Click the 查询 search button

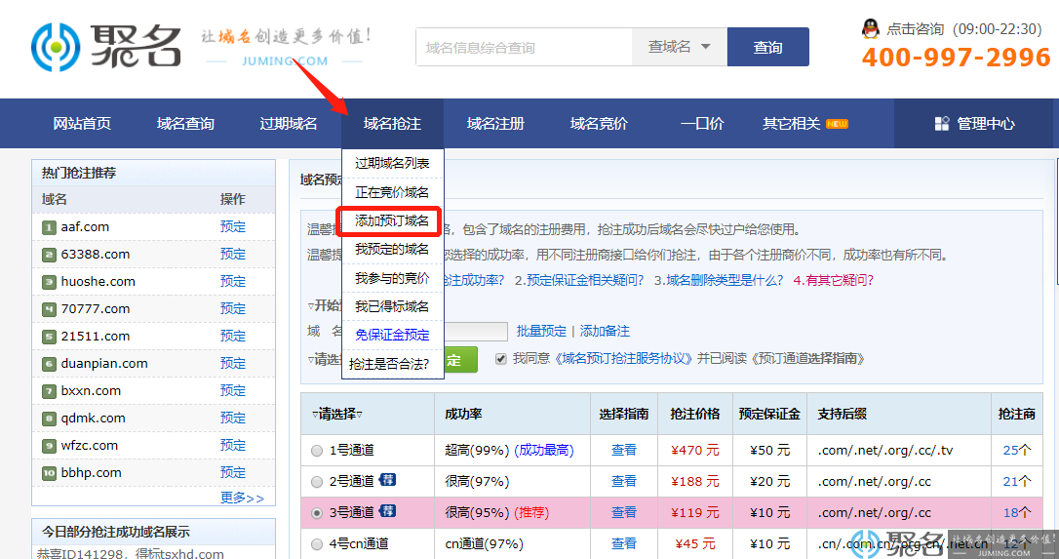(x=767, y=47)
